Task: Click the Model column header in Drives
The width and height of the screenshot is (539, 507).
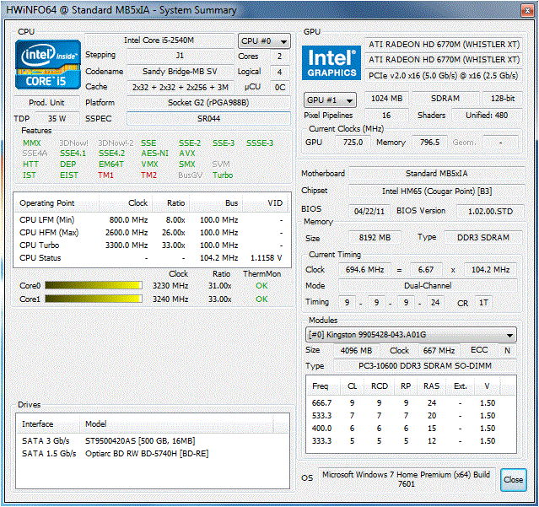Action: tap(176, 423)
